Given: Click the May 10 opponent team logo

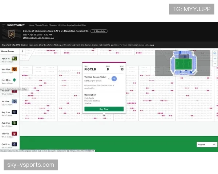Looking at the screenshot, I should click(14, 69).
